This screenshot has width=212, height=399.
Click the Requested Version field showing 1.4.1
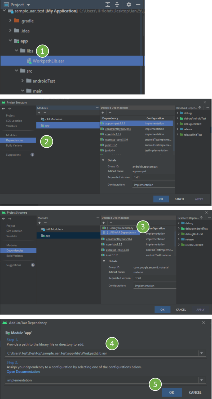154,177
